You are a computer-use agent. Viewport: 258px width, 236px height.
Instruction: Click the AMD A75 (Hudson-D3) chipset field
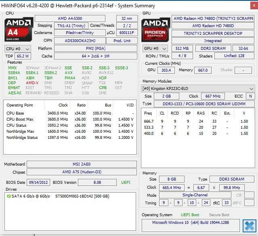(x=82, y=172)
